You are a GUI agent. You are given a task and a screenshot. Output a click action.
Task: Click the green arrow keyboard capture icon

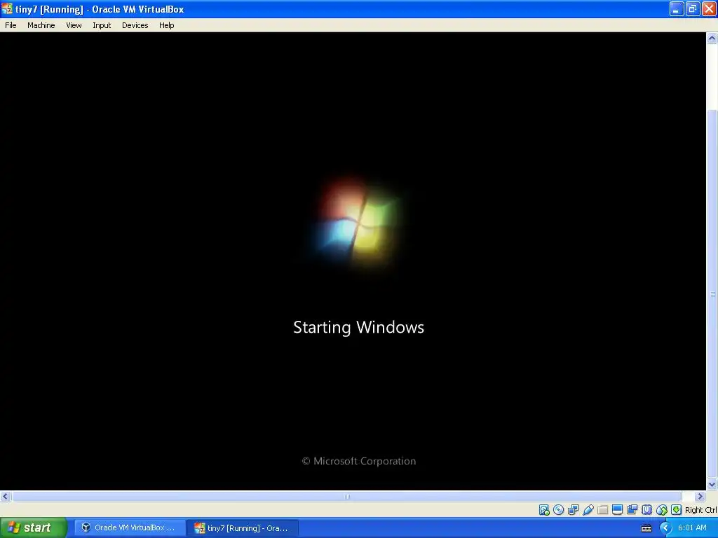677,510
